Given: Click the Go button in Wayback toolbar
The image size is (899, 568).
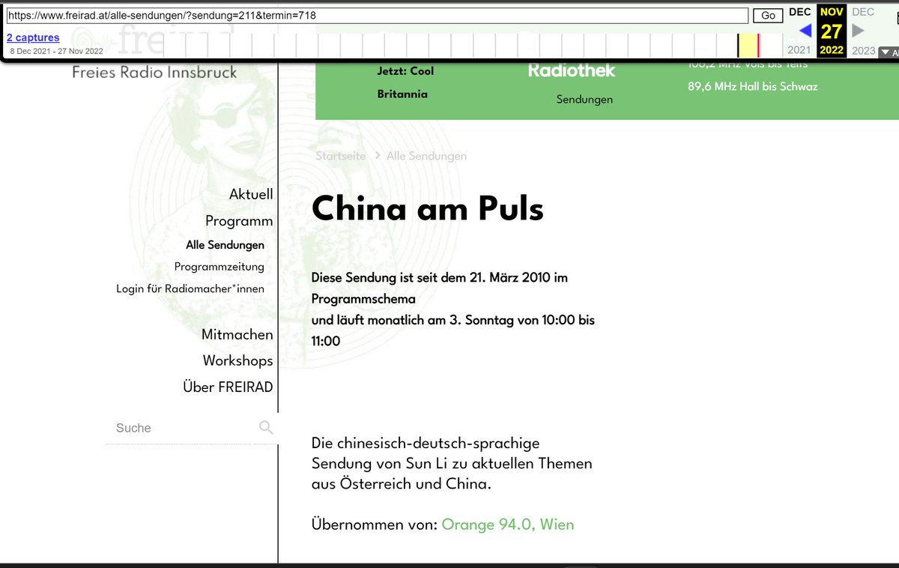Looking at the screenshot, I should 768,15.
